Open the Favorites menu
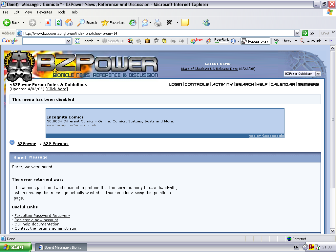The height and width of the screenshot is (252, 336). tap(44, 12)
